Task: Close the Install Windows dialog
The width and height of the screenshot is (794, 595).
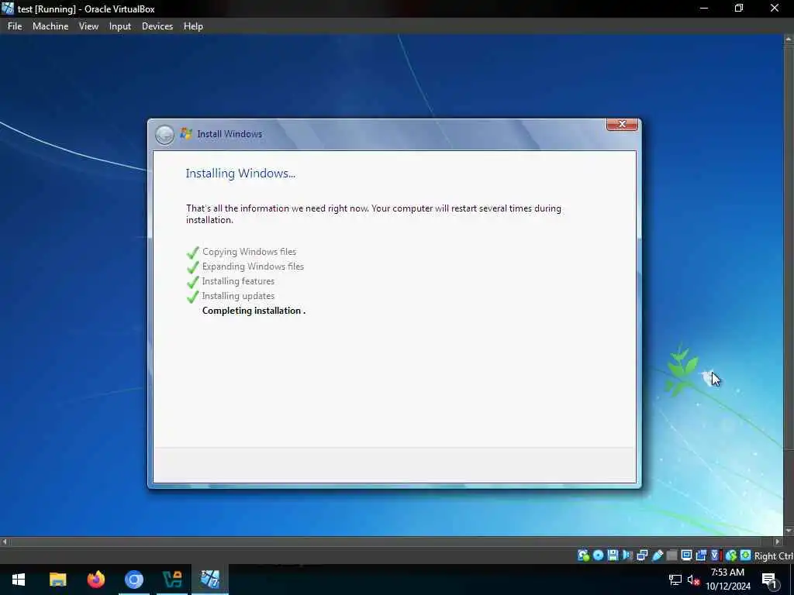Action: click(622, 124)
